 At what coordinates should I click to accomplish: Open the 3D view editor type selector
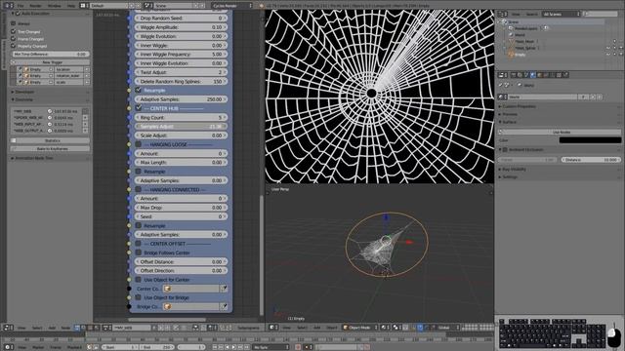pyautogui.click(x=273, y=328)
